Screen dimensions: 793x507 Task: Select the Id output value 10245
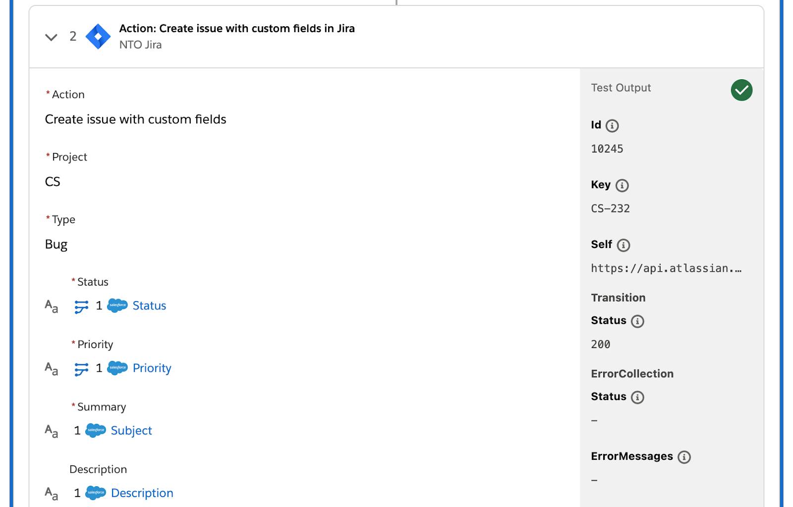pyautogui.click(x=607, y=149)
